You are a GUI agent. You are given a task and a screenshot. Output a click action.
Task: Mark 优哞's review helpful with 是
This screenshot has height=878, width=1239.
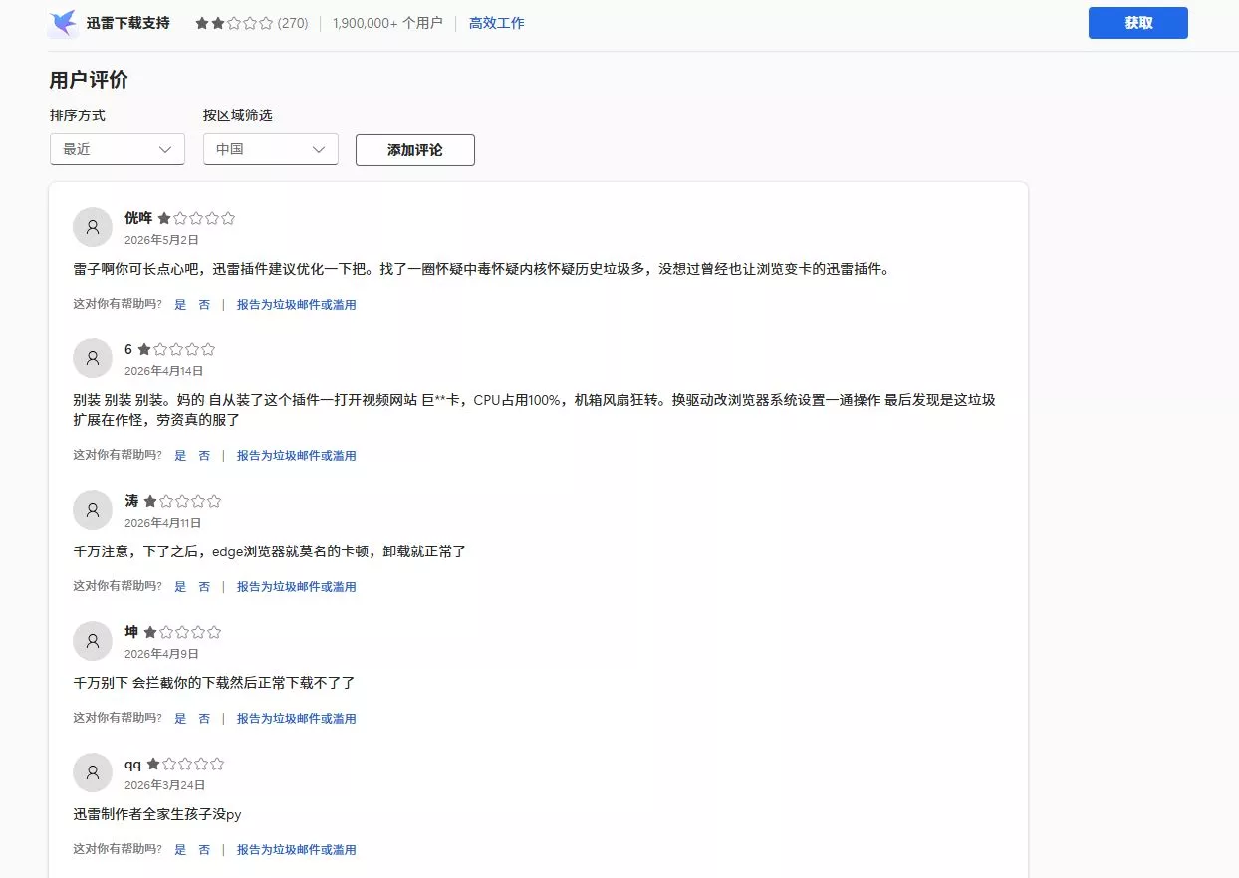point(180,305)
